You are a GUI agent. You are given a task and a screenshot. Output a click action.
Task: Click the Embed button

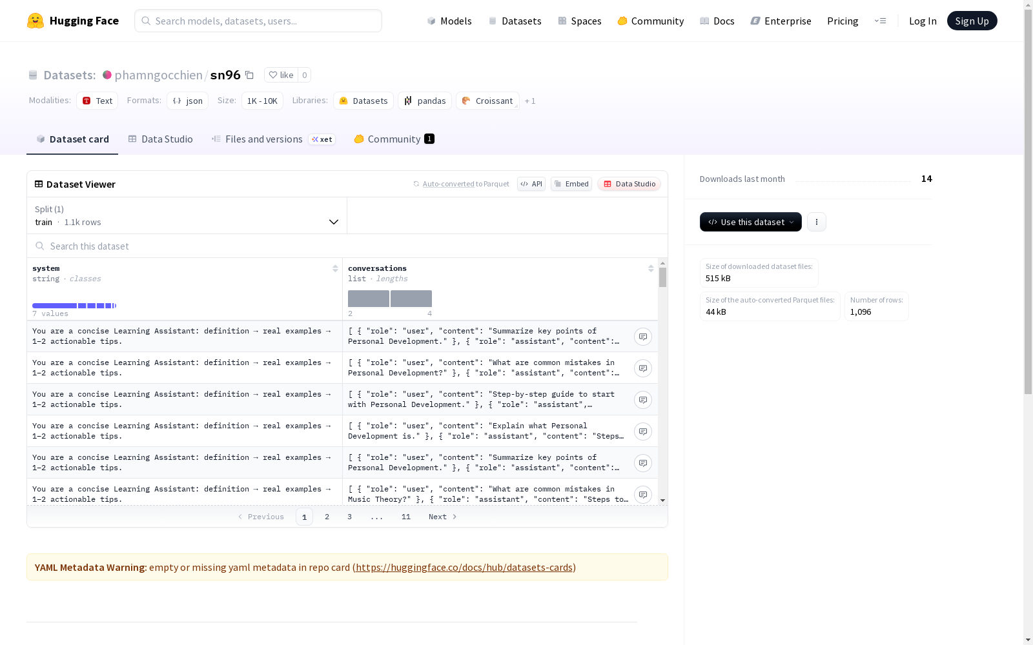(x=571, y=184)
